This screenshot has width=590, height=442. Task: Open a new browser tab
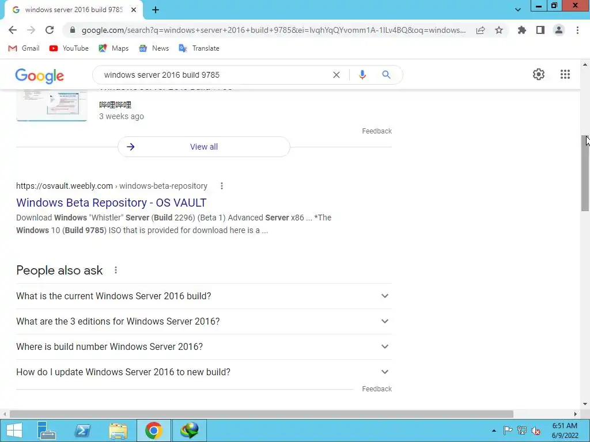156,10
